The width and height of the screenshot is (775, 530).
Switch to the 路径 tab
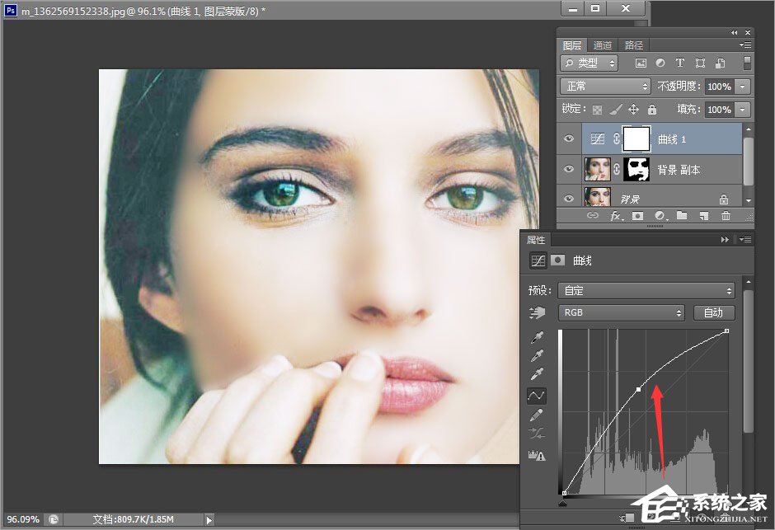(x=633, y=45)
